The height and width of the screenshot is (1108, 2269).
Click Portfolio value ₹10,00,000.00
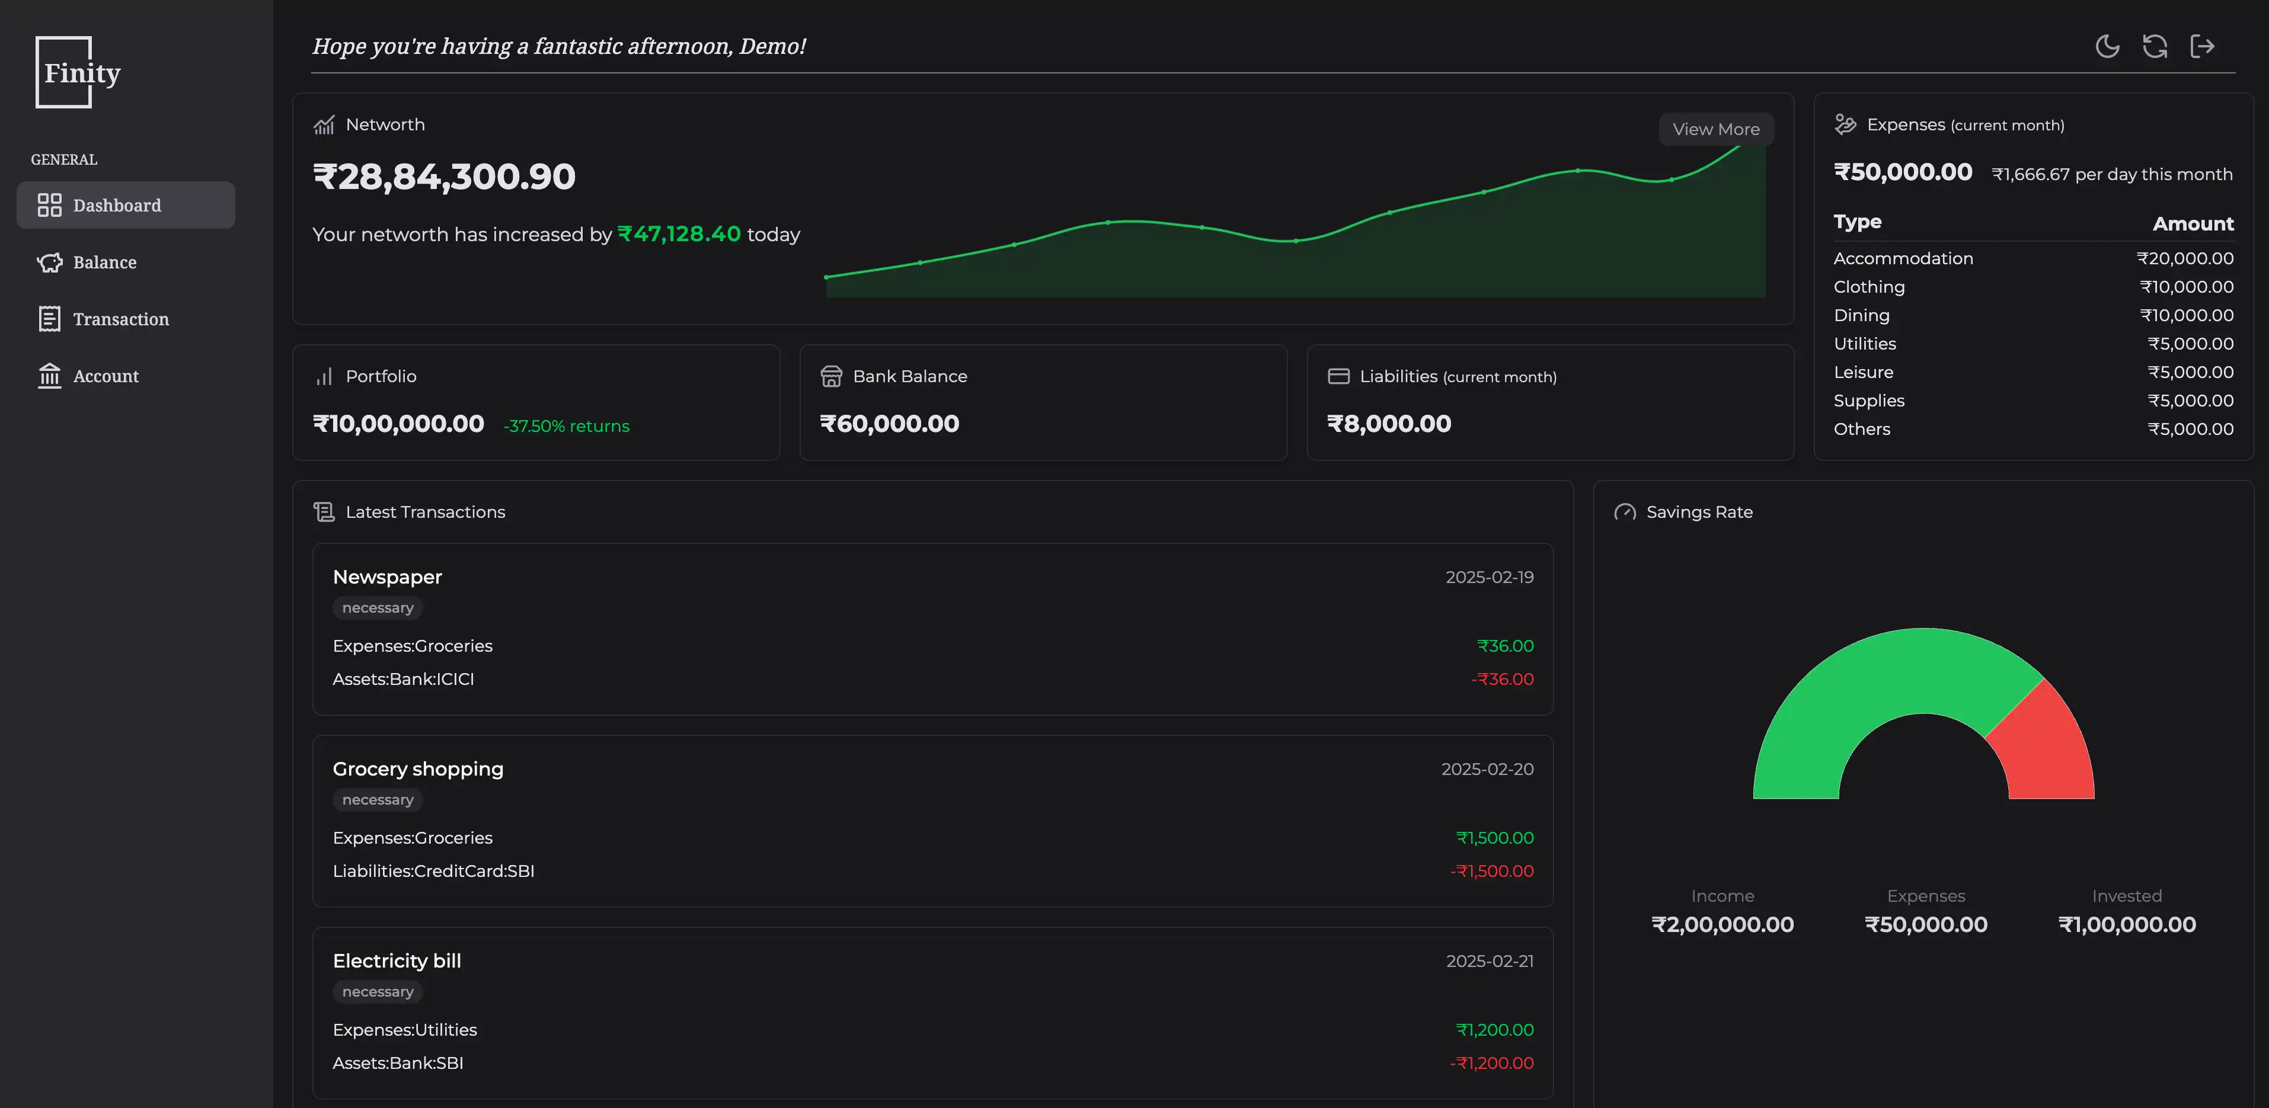click(x=398, y=424)
